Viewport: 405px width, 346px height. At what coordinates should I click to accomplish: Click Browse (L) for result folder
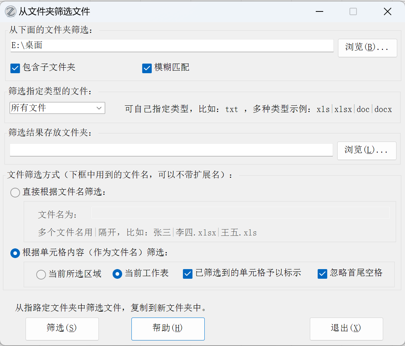coord(366,150)
